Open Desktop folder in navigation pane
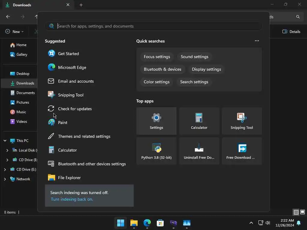The height and width of the screenshot is (230, 307). click(x=20, y=74)
